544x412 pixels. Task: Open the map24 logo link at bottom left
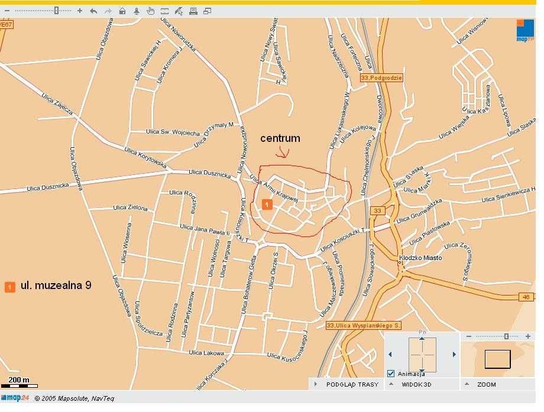tap(14, 398)
